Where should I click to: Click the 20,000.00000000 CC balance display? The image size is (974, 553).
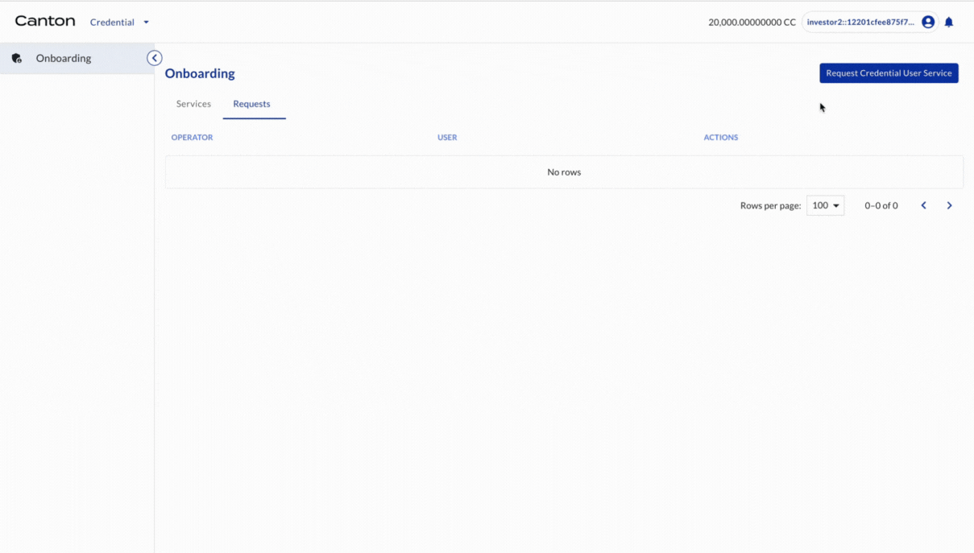pos(752,22)
